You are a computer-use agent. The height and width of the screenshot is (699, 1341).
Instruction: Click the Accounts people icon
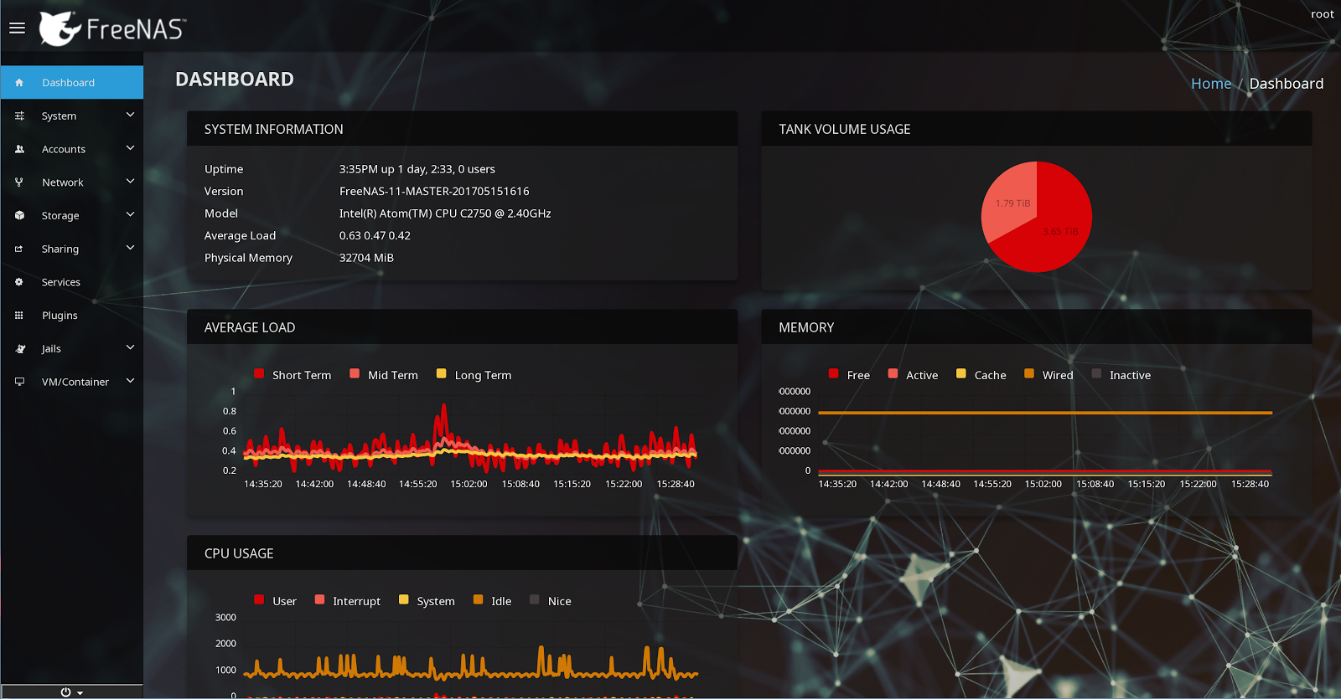tap(19, 149)
